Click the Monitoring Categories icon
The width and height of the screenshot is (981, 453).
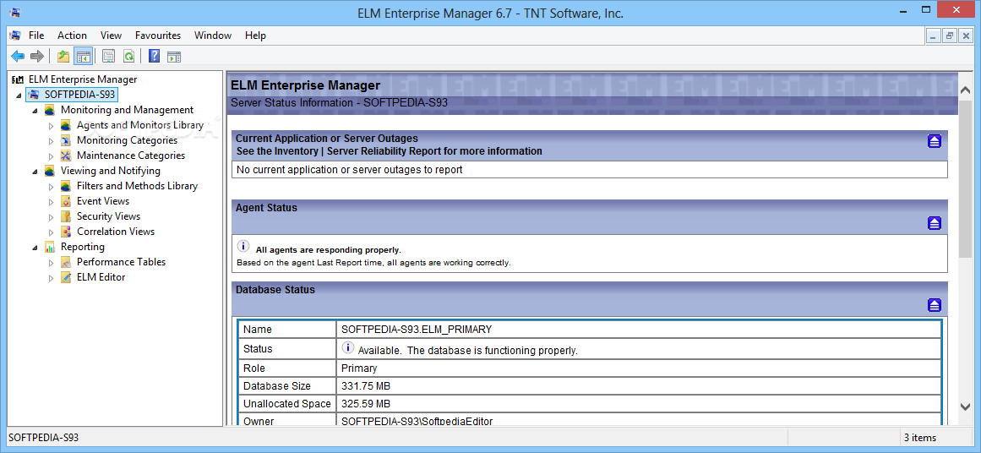pos(66,140)
